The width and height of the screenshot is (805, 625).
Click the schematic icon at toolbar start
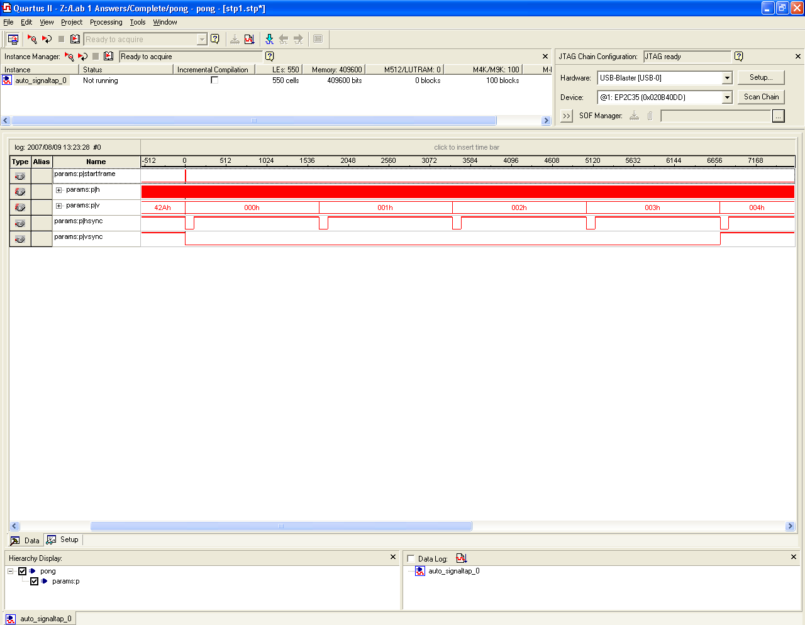tap(13, 39)
